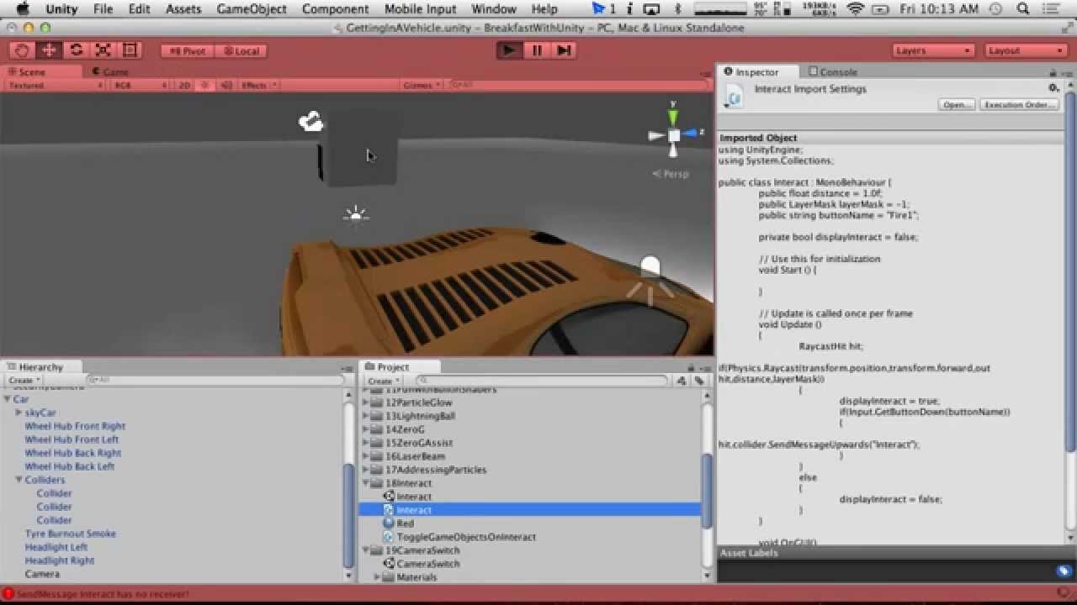The image size is (1077, 605).
Task: Open the Textured draw mode dropdown
Action: pos(55,85)
